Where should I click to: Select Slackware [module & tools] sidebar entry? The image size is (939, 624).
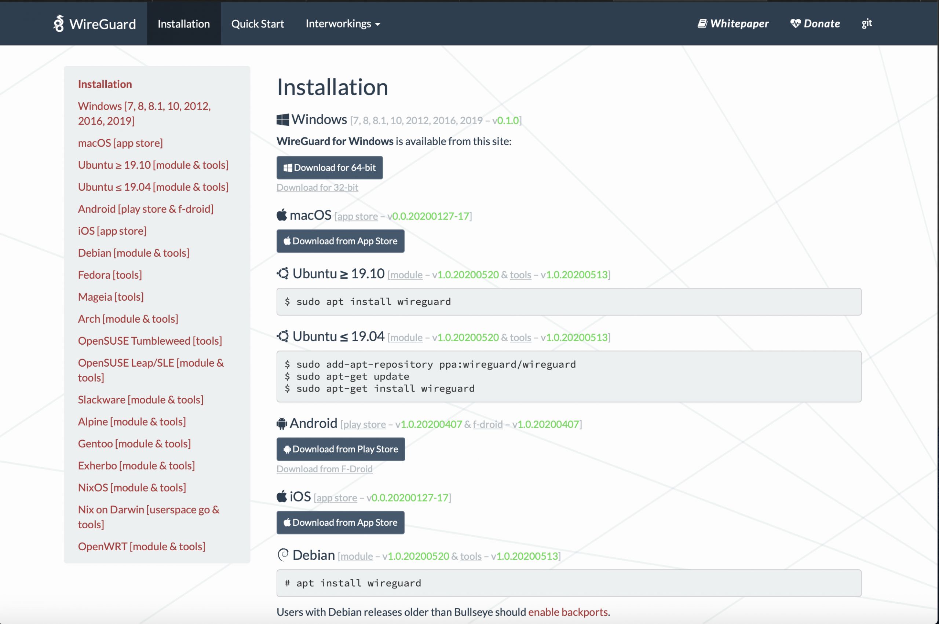coord(140,400)
